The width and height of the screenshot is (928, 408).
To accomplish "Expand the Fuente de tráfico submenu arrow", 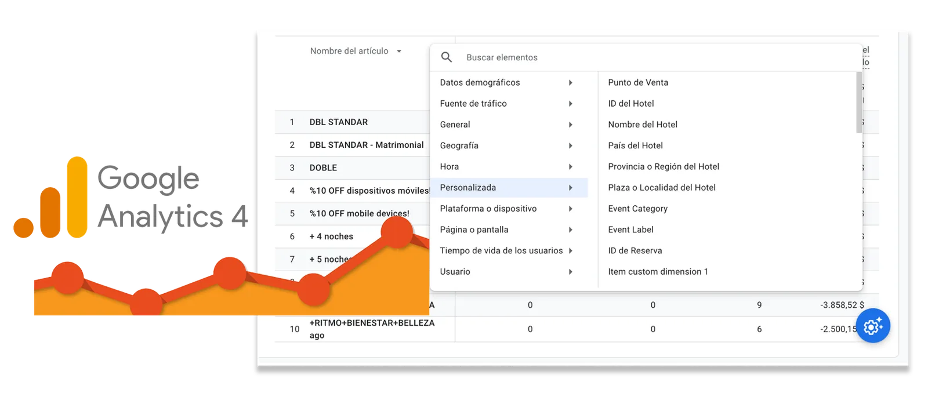I will coord(571,104).
